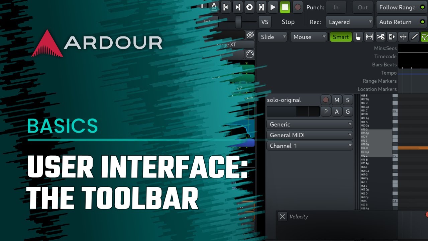Screen dimensions: 428x241
Task: Click the Go to session start transport button
Action: point(226,7)
